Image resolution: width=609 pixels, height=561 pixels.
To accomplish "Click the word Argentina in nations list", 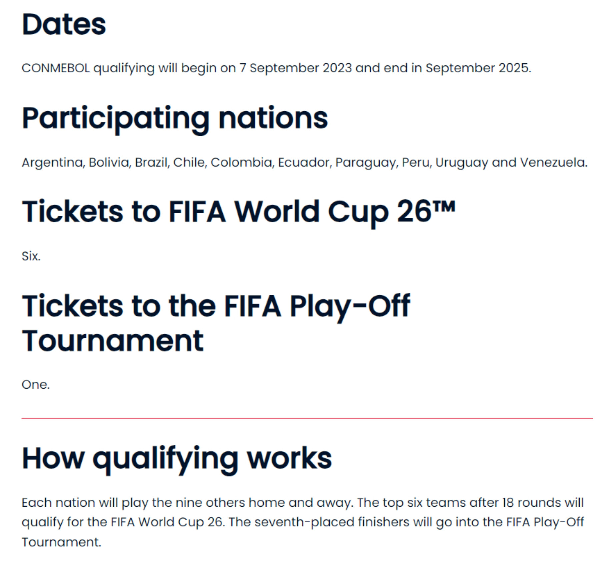I will coord(53,163).
